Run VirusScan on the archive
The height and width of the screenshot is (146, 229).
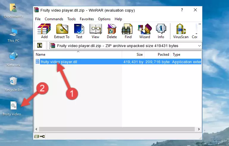(181, 31)
